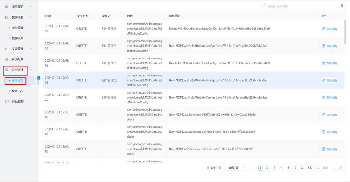
Task: Click the 产品信息 sidebar icon
Action: (x=7, y=102)
